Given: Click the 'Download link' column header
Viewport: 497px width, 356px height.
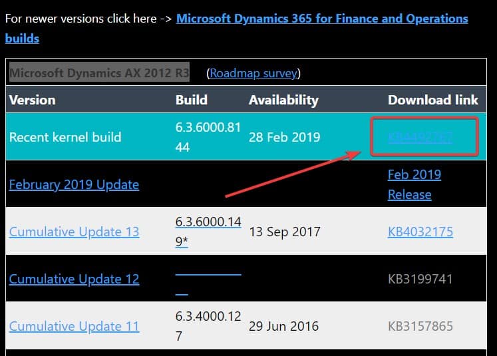Looking at the screenshot, I should (433, 100).
